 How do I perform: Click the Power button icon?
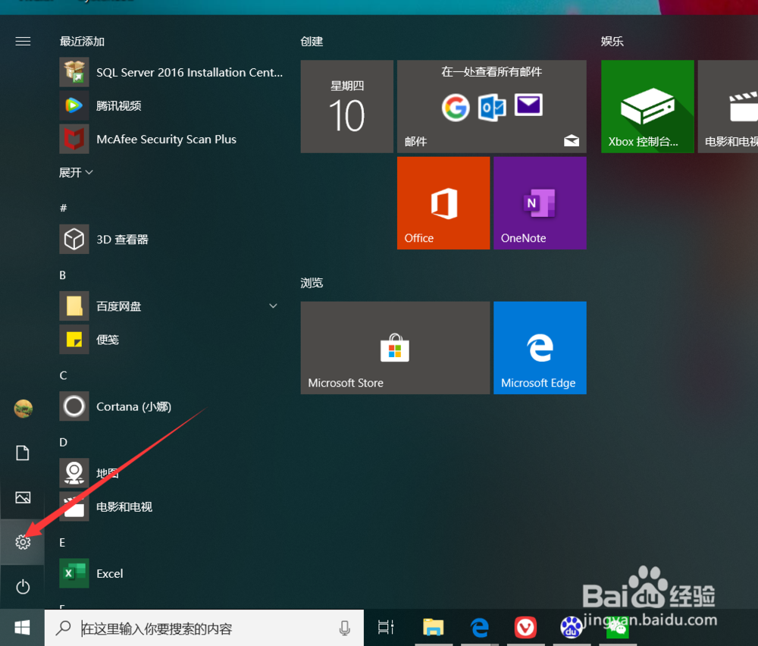tap(23, 587)
